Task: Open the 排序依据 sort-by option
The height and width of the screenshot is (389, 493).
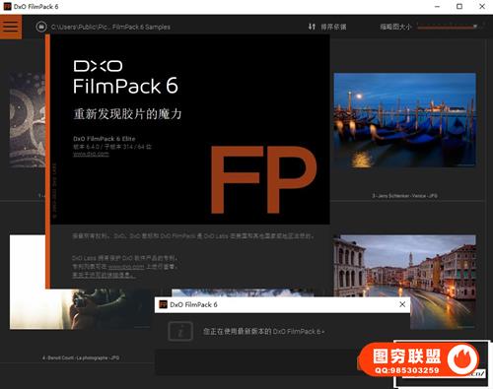Action: coord(333,27)
